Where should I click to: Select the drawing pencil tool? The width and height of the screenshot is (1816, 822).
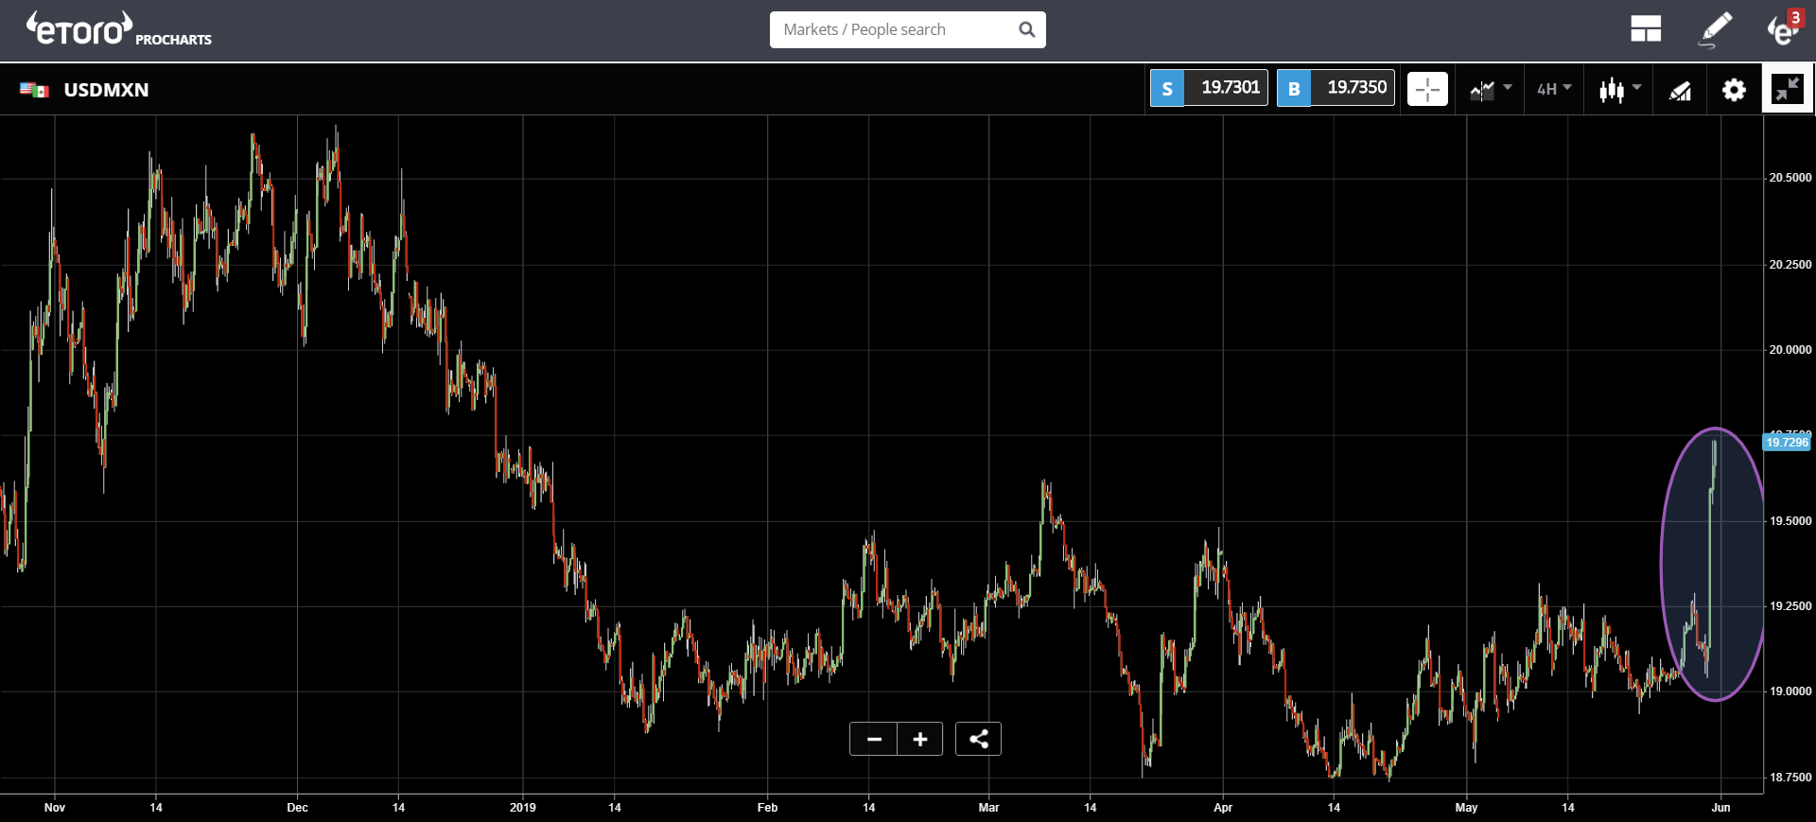coord(1716,29)
